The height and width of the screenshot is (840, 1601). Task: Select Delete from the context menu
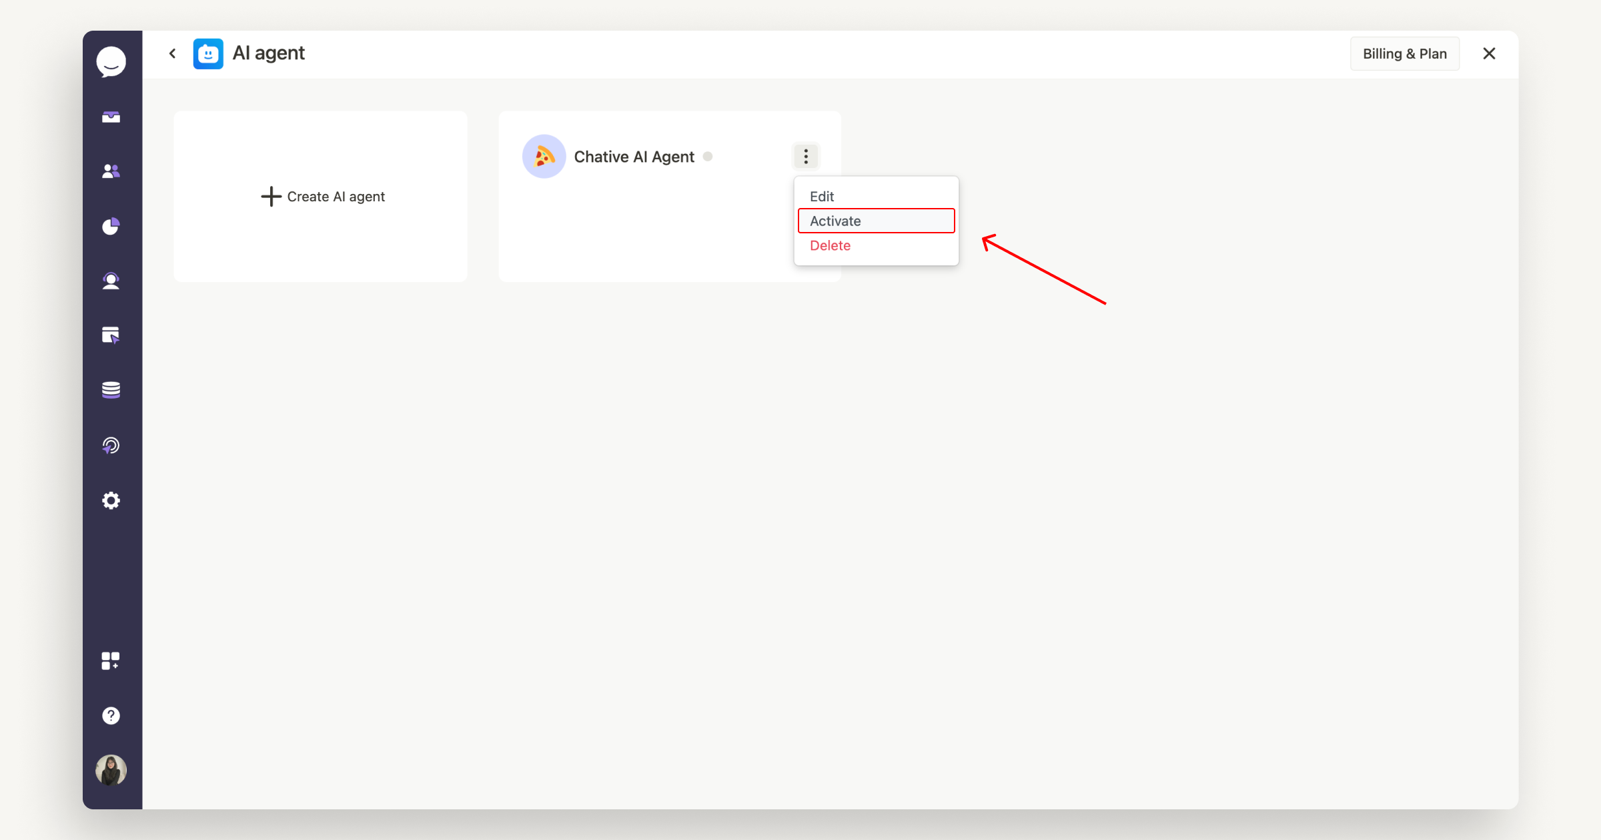[x=830, y=245]
